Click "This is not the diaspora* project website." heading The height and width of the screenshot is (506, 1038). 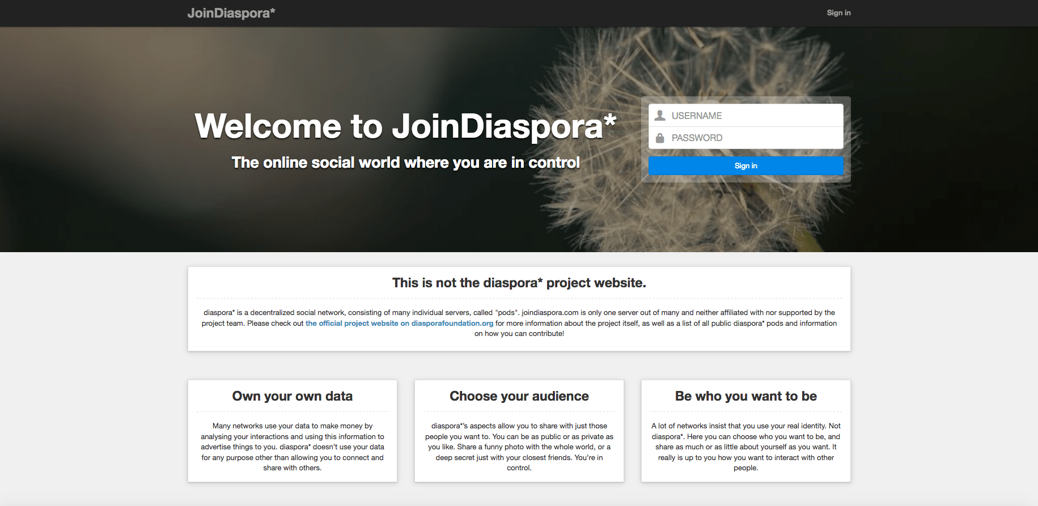coord(519,283)
